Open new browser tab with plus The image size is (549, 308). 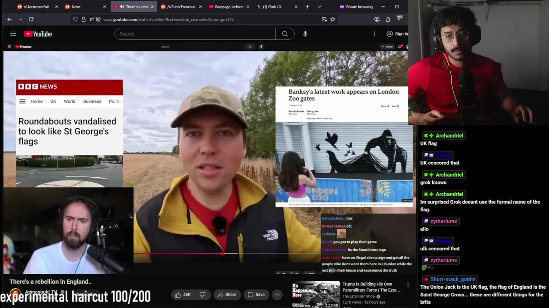[x=307, y=7]
